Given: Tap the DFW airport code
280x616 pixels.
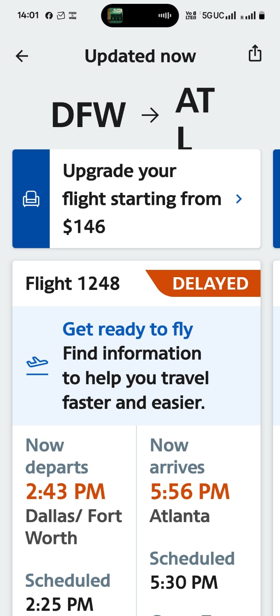Looking at the screenshot, I should tap(89, 115).
